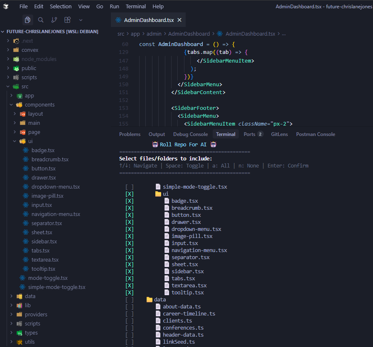
Task: Click the React icon beside tabs.tsx in explorer
Action: coord(26,250)
